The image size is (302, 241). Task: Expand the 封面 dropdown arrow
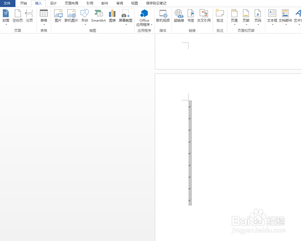click(x=6, y=25)
